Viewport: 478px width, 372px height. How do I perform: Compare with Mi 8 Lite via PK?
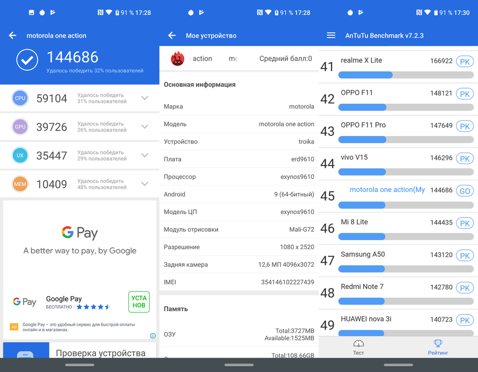point(465,223)
